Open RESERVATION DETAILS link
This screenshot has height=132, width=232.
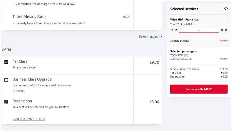[x=29, y=119]
